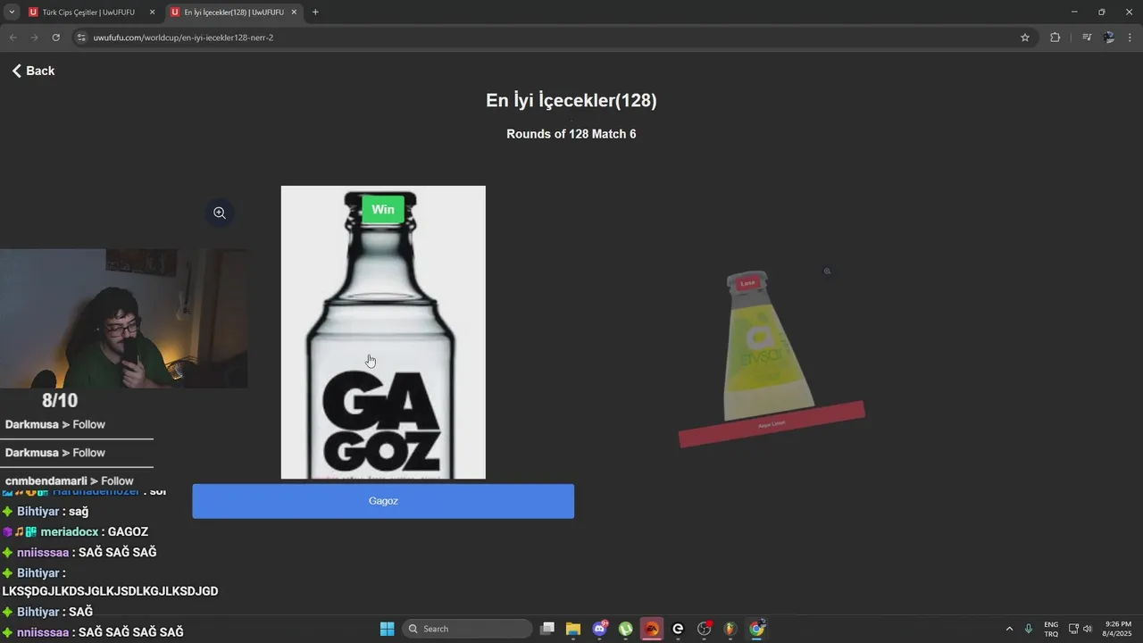Click the blue Gagoz button
1143x643 pixels.
coord(383,501)
